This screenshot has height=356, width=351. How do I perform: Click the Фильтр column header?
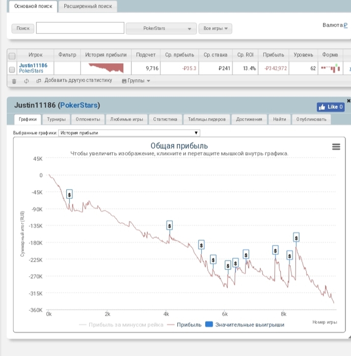pyautogui.click(x=67, y=55)
